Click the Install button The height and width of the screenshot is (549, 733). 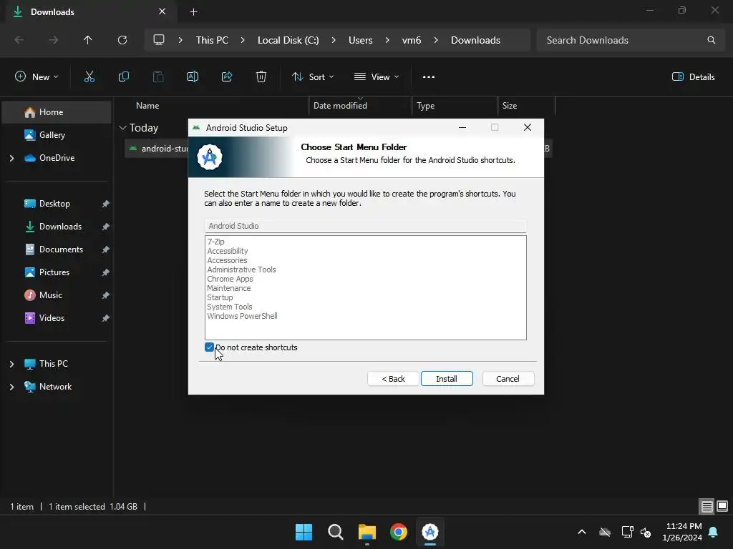click(x=447, y=379)
